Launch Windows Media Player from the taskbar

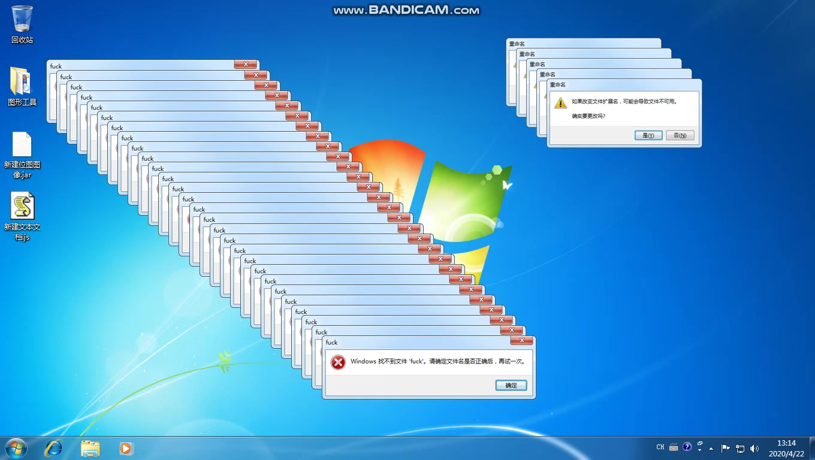point(126,448)
